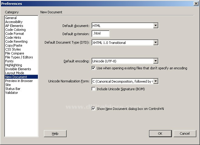Click the Cancel button
Viewport: 200px width, 145px height.
pyautogui.click(x=185, y=133)
